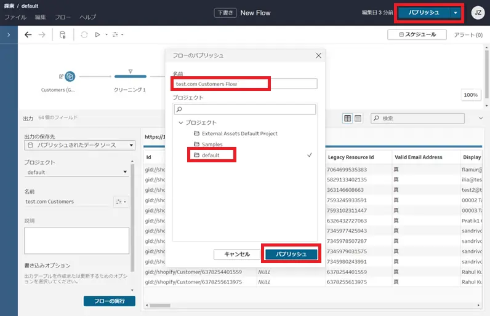Select the default project folder
This screenshot has width=490, height=316.
207,155
